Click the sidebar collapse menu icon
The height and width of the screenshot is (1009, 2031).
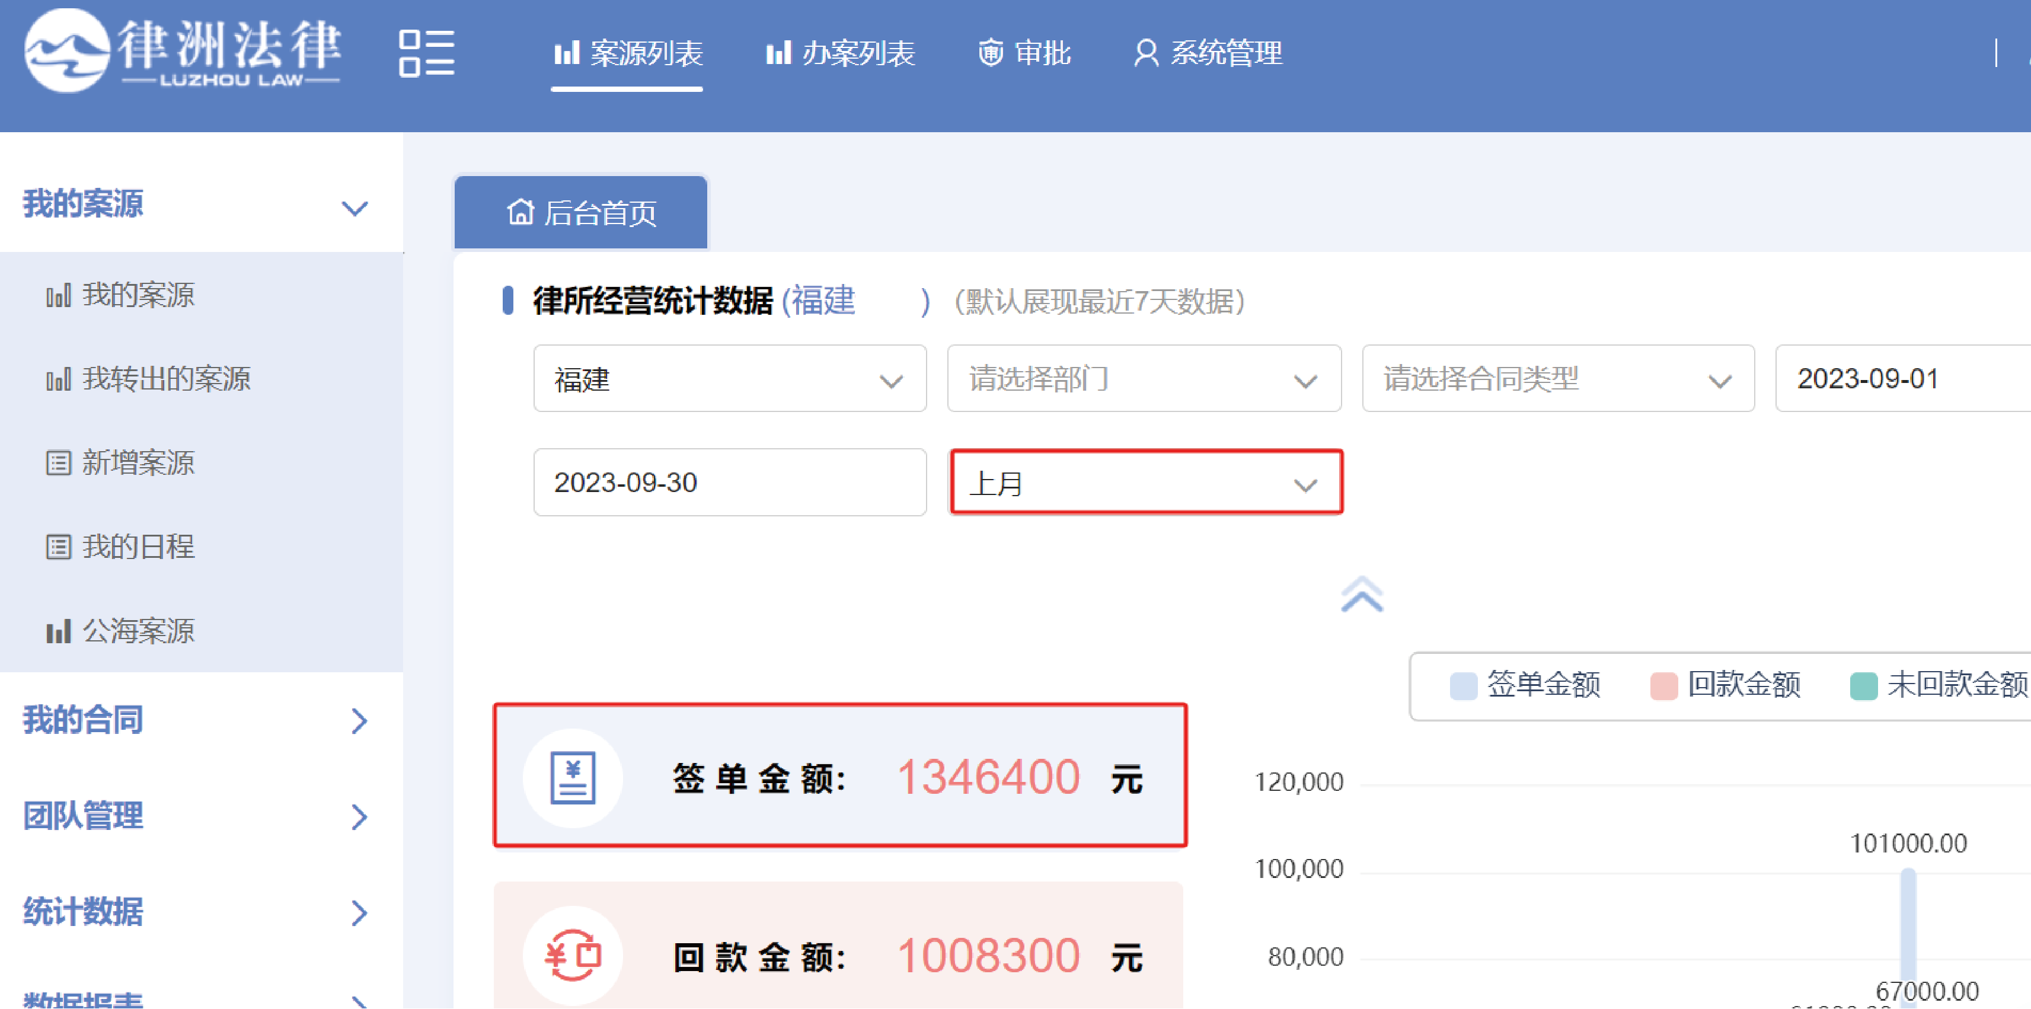click(427, 53)
